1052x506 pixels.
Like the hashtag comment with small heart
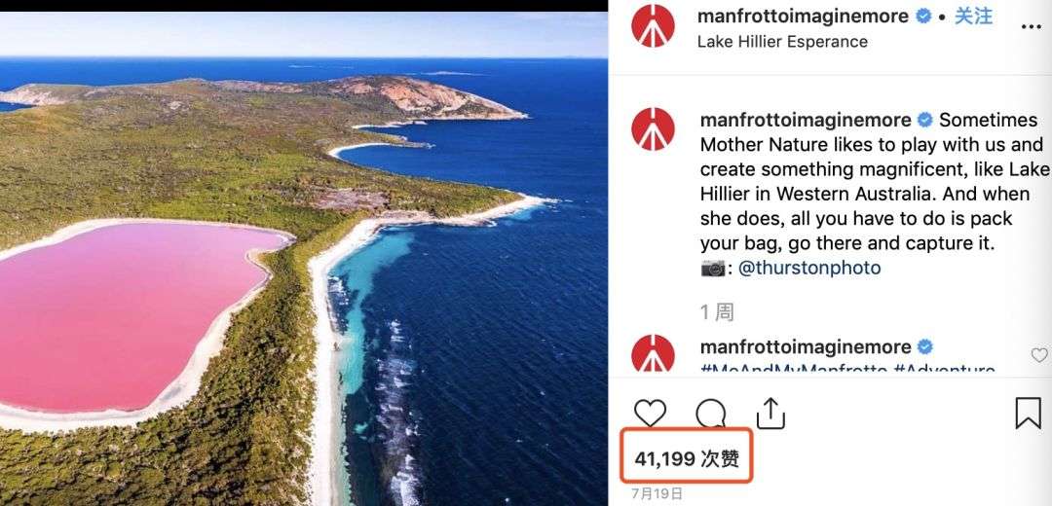(1038, 355)
